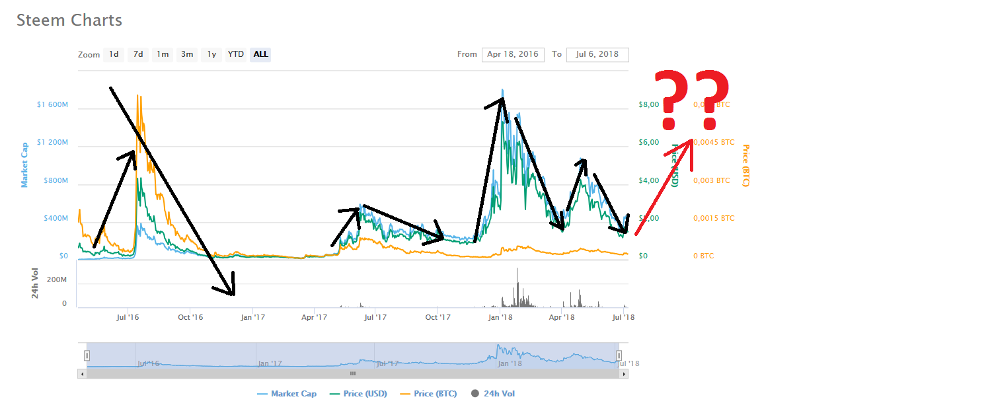Click the Jul '16 x-axis label
Screen dimensions: 990x409
[x=128, y=317]
